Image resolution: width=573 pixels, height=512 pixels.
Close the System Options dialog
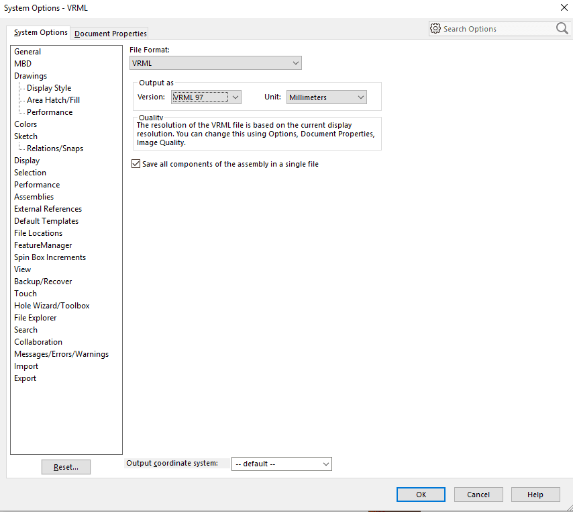(564, 7)
